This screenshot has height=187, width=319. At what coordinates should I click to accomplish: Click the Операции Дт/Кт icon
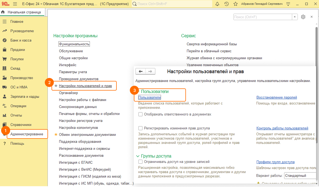[x=5, y=106]
